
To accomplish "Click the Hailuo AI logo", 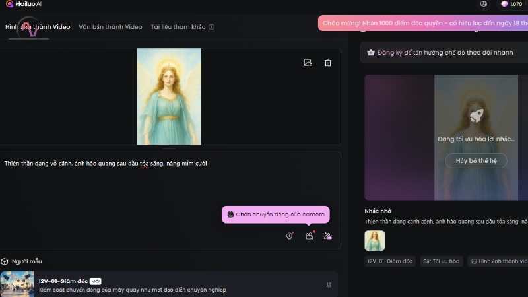I will click(x=24, y=4).
